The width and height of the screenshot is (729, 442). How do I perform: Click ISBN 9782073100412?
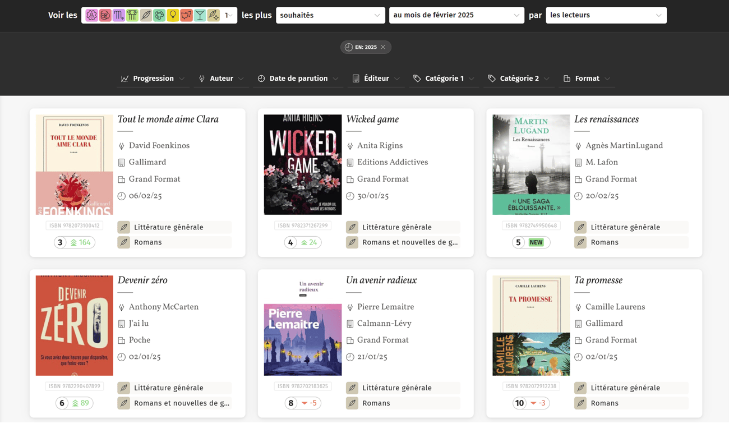75,225
